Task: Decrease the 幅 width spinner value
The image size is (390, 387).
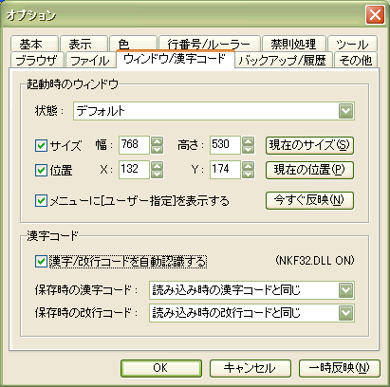Action: 158,149
